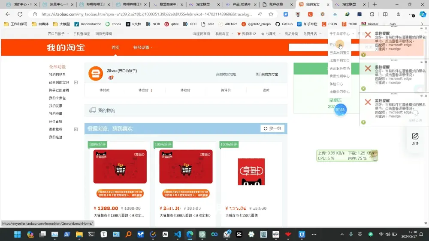The height and width of the screenshot is (241, 429).
Task: Open the 工作和学习 bookmarks folder
Action: (15, 24)
